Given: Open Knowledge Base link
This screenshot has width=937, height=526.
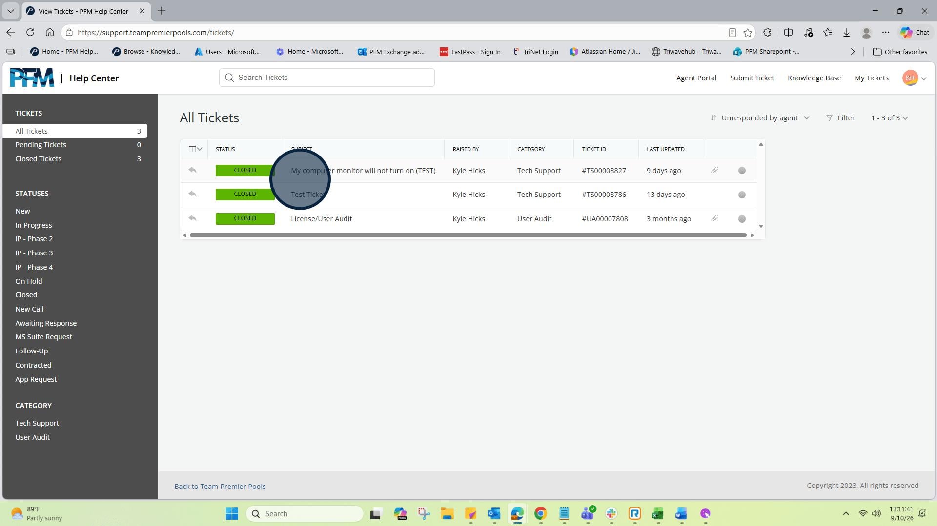Looking at the screenshot, I should [814, 78].
